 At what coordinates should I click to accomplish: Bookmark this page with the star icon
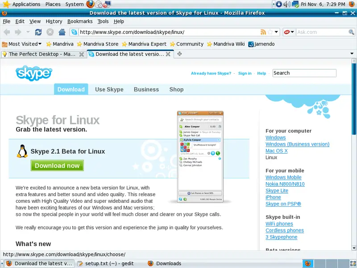tap(270, 32)
